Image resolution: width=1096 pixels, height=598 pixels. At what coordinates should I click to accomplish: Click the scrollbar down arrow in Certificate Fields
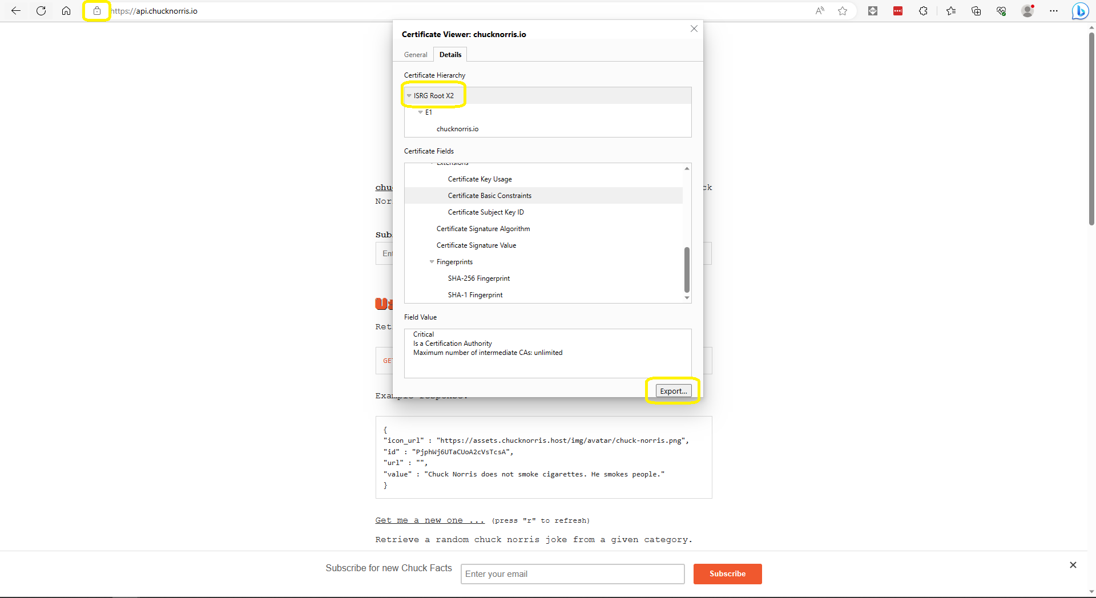687,298
